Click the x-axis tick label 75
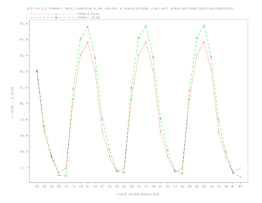Image resolution: width=262 pixels, height=203 pixels. [x=219, y=186]
